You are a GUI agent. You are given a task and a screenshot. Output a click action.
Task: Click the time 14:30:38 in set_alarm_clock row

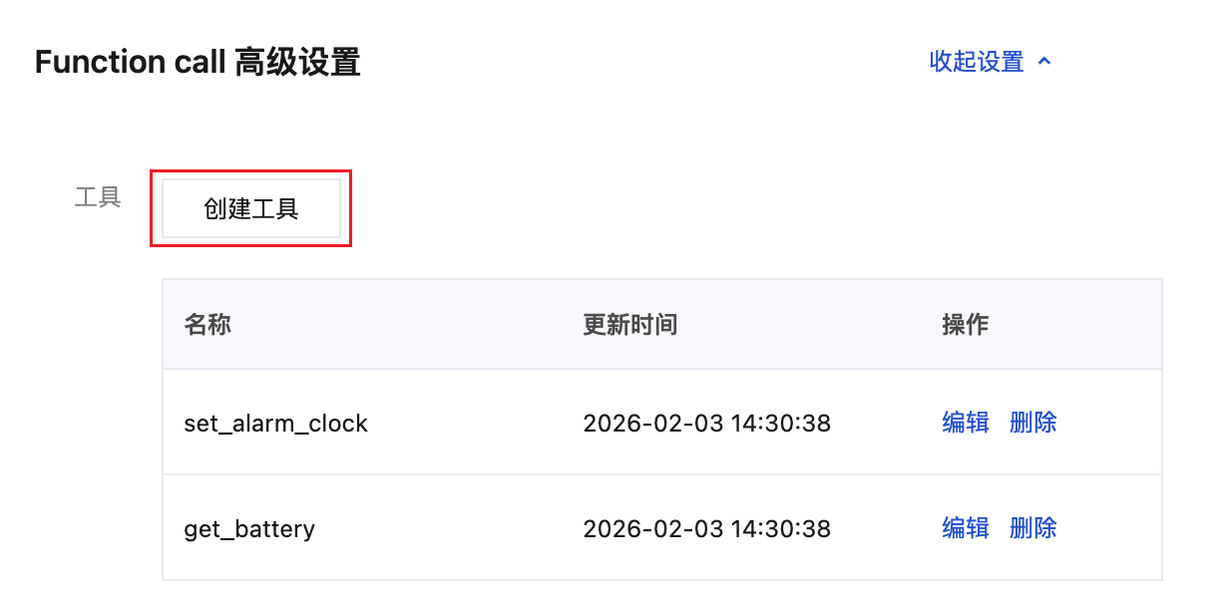[784, 424]
